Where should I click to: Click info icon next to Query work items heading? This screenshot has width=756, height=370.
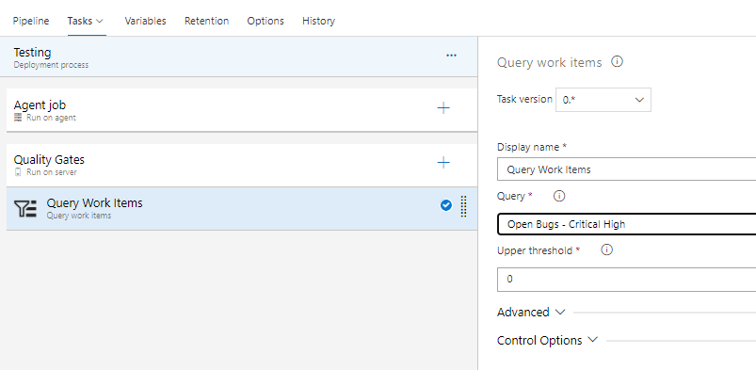point(617,62)
